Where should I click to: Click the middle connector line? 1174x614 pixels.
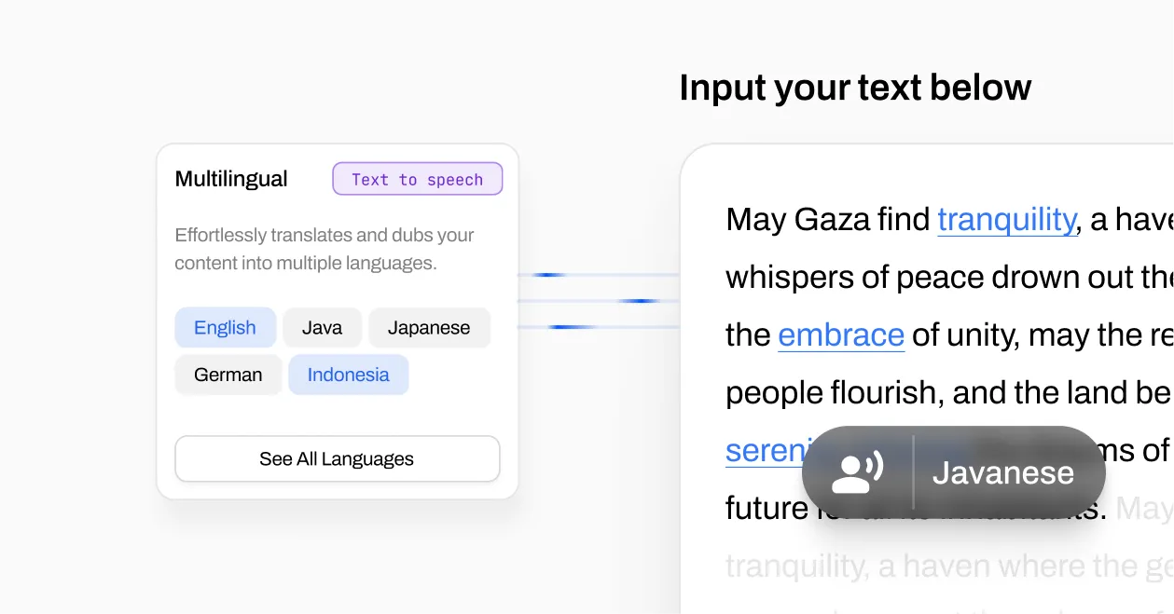point(599,301)
